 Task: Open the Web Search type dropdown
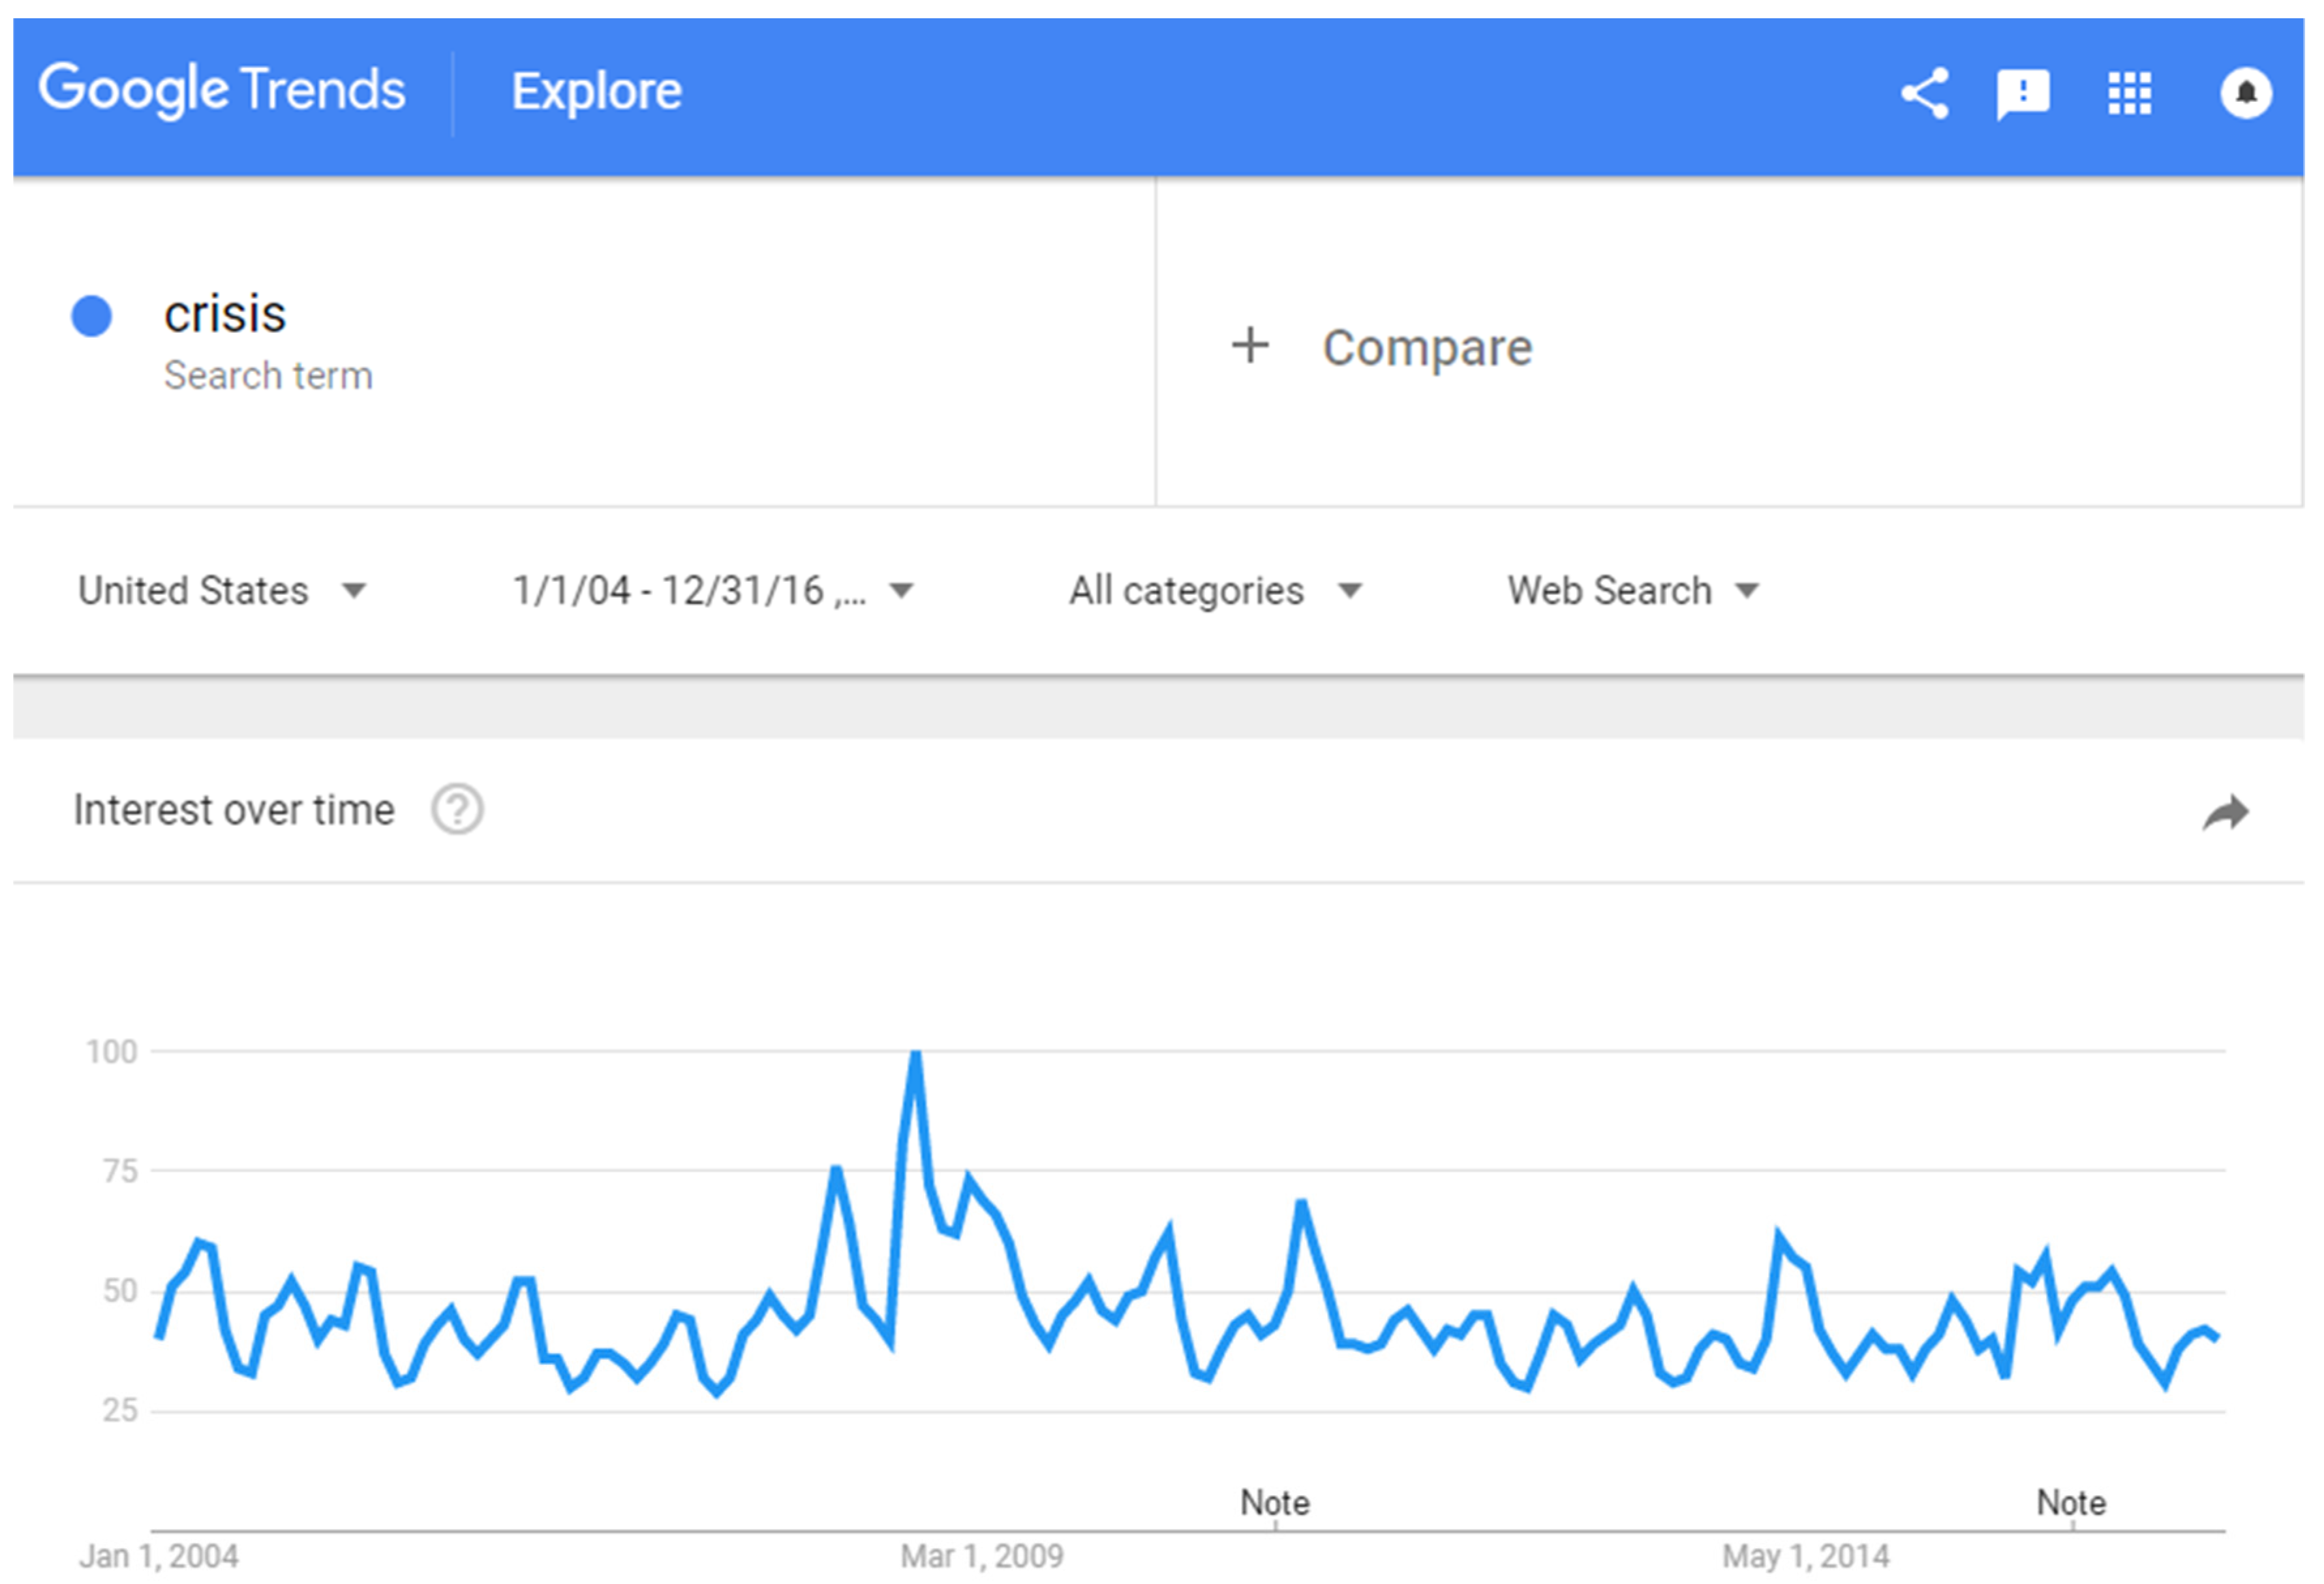(x=1632, y=590)
